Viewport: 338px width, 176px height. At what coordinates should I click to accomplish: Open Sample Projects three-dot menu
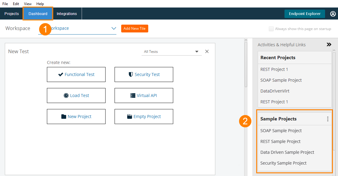[327, 119]
